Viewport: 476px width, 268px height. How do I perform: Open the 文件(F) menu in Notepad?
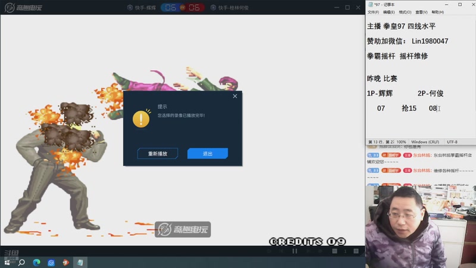coord(373,12)
